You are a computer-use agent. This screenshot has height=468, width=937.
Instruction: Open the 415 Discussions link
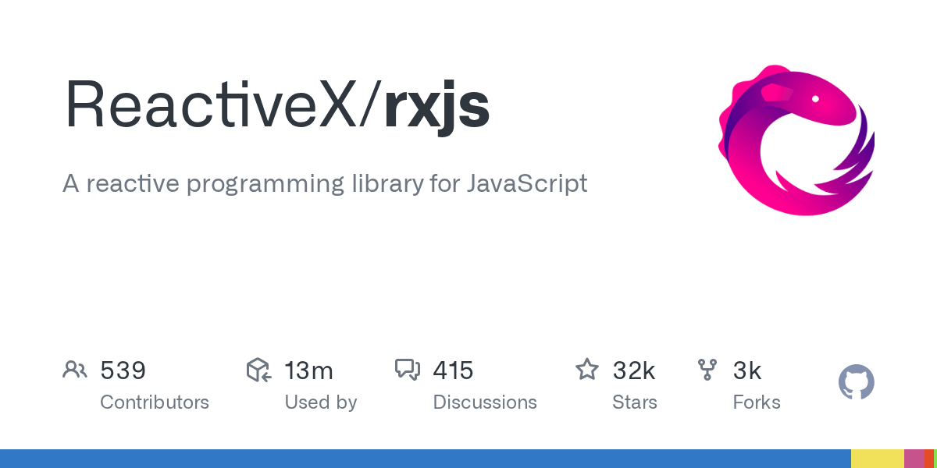(x=453, y=370)
